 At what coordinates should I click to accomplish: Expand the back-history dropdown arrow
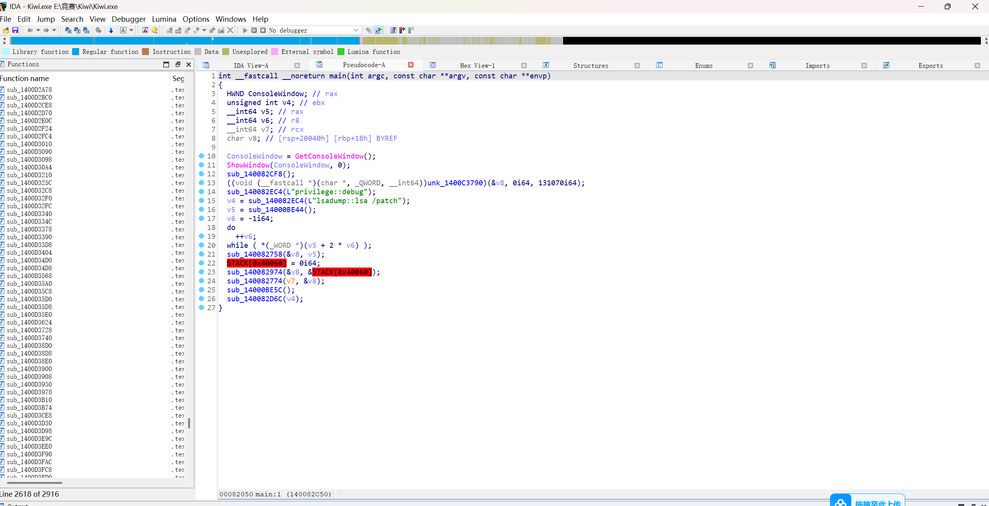click(x=38, y=30)
